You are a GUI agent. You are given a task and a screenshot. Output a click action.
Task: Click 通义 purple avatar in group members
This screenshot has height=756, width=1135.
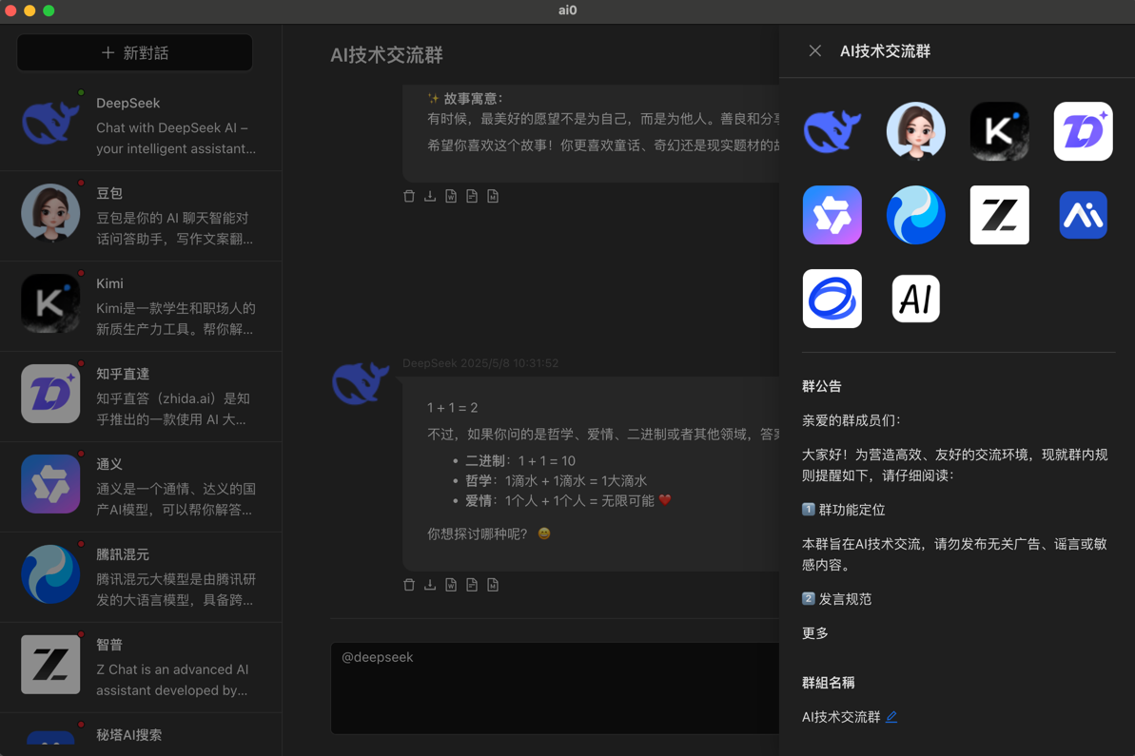832,215
